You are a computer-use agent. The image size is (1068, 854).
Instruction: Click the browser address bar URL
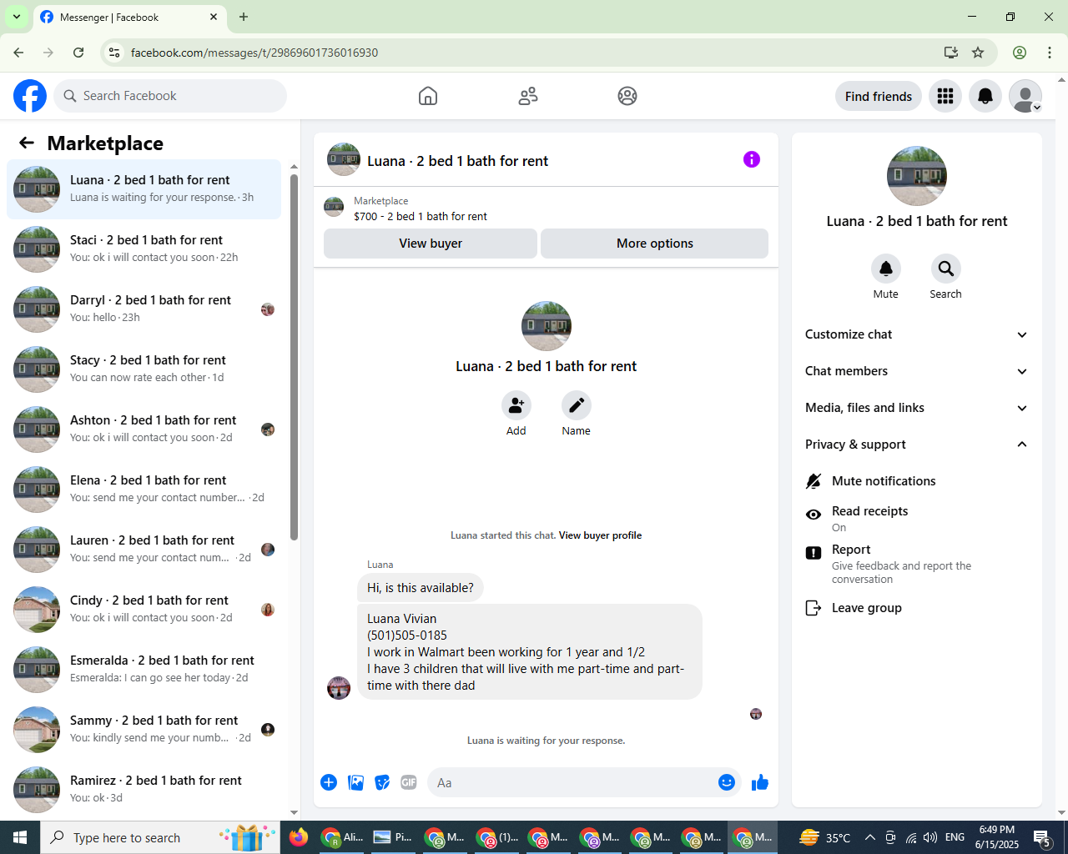[254, 53]
